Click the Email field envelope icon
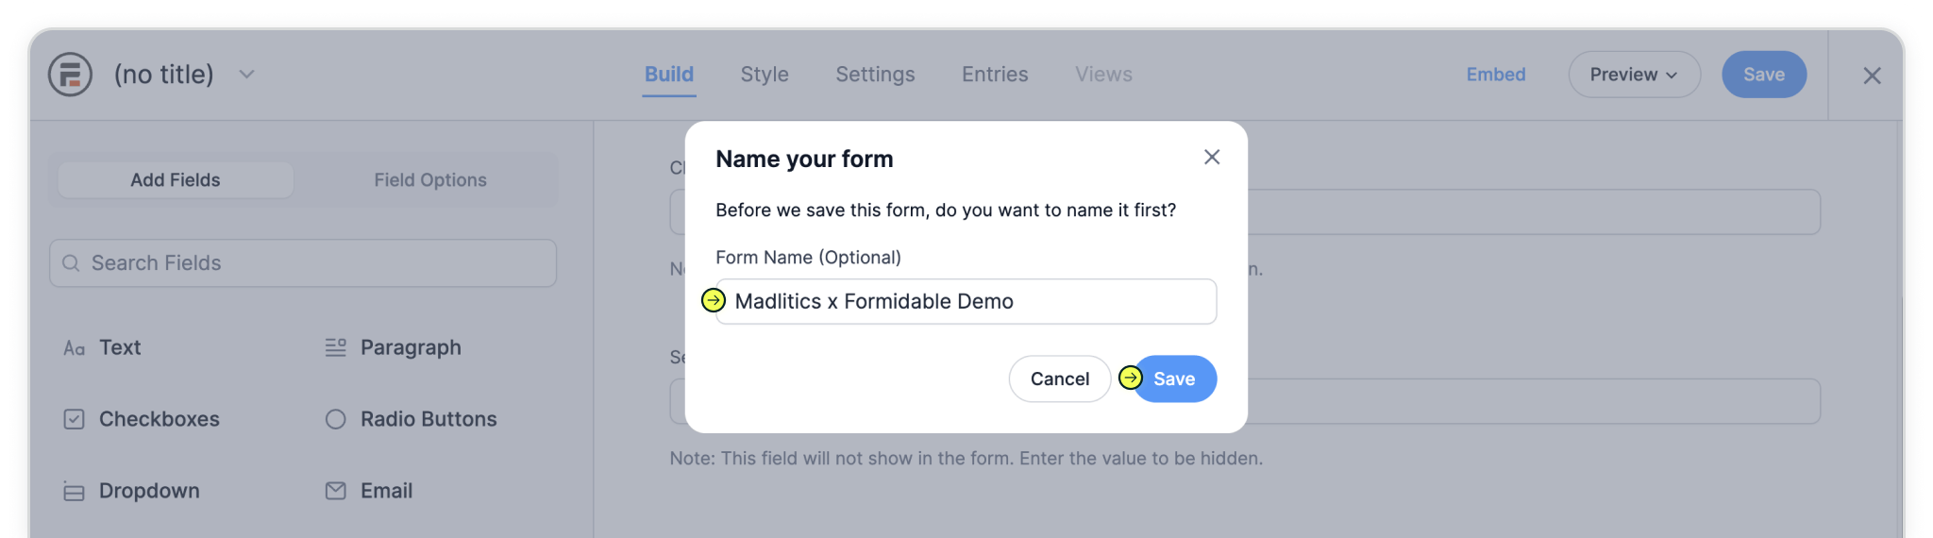This screenshot has width=1933, height=538. click(x=335, y=491)
